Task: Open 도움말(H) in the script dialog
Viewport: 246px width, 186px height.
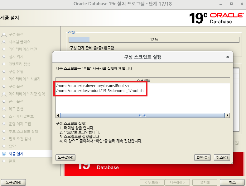Action: [x=65, y=157]
